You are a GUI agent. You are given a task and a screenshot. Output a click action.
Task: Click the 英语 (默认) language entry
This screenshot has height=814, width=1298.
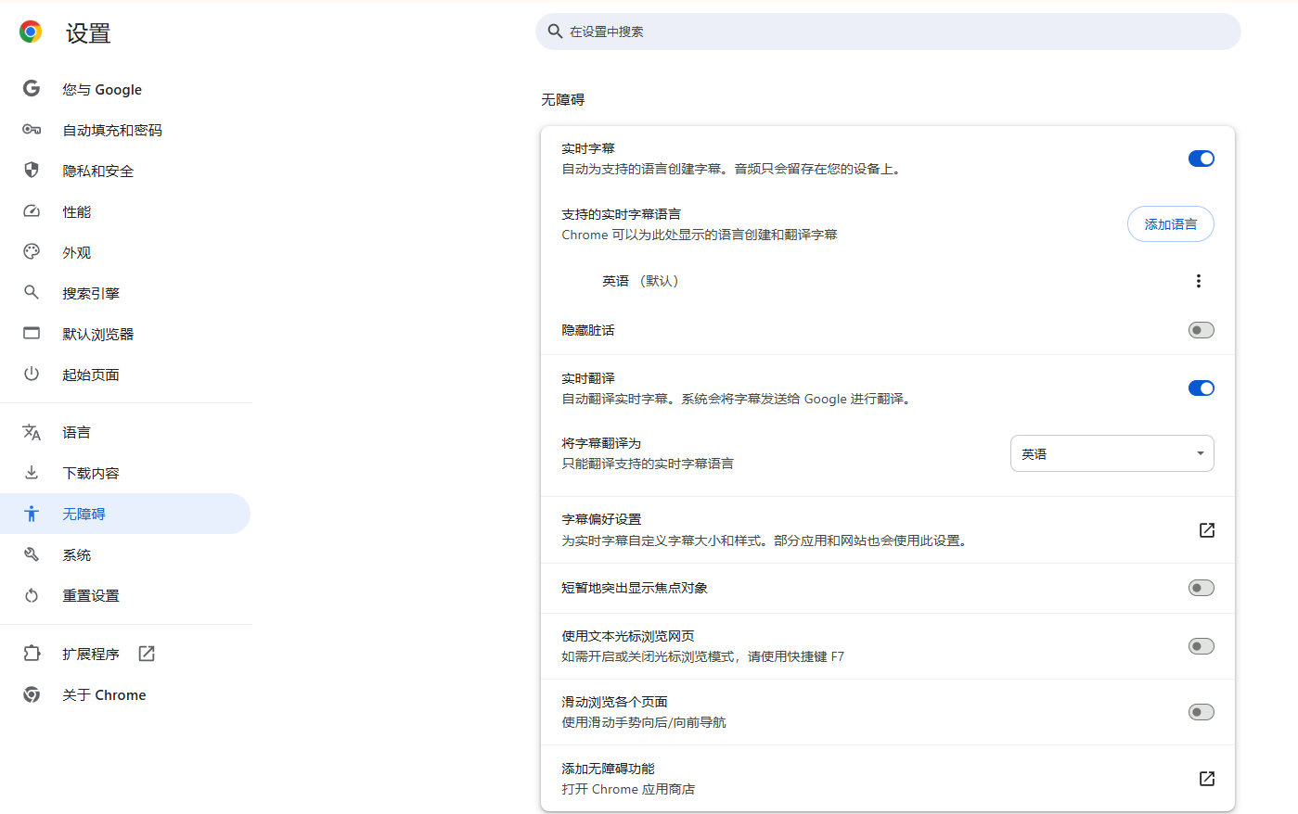[640, 281]
